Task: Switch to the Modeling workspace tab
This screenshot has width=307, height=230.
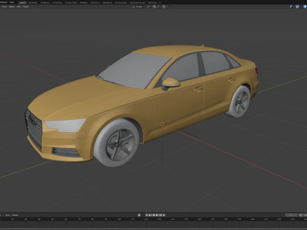Action: [33, 3]
